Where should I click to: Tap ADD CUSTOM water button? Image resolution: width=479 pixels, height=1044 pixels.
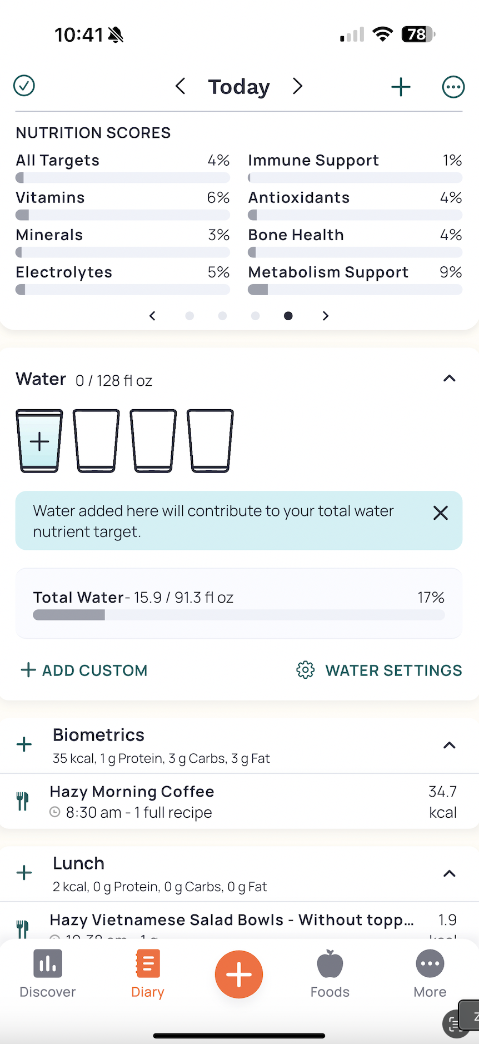pos(84,670)
